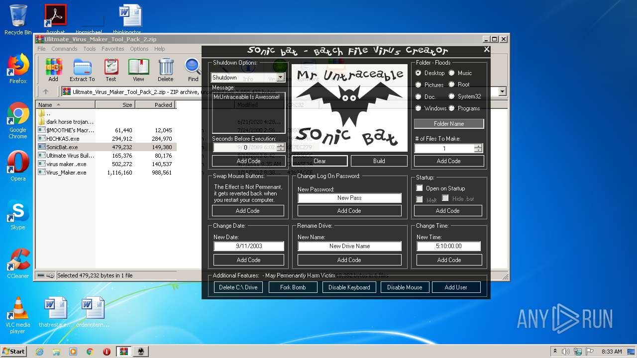Open Commands menu in WinRAR
Image resolution: width=637 pixels, height=358 pixels.
tap(64, 49)
